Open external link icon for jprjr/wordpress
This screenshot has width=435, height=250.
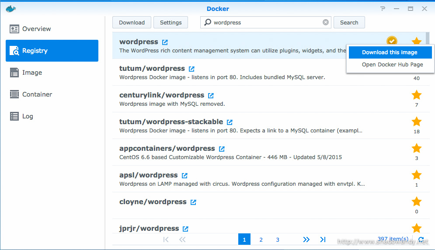[x=185, y=229]
